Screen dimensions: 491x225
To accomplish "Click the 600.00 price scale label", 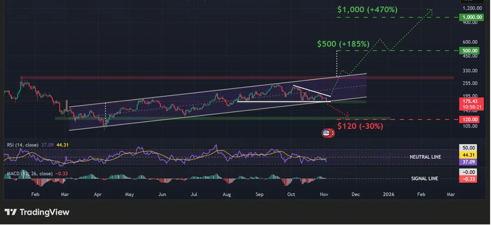I will point(470,42).
